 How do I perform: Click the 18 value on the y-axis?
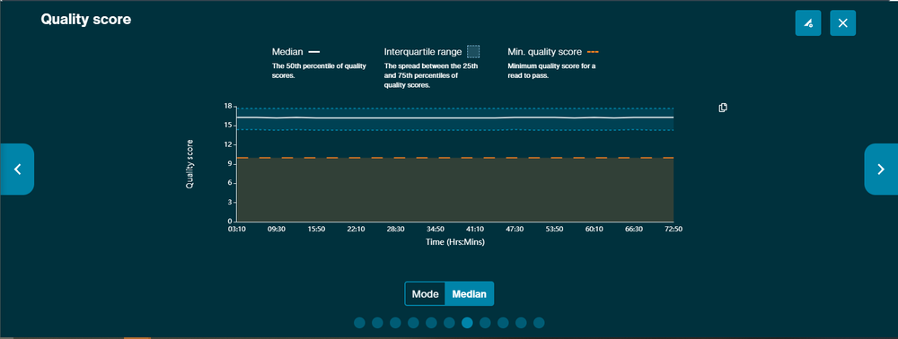(x=228, y=107)
